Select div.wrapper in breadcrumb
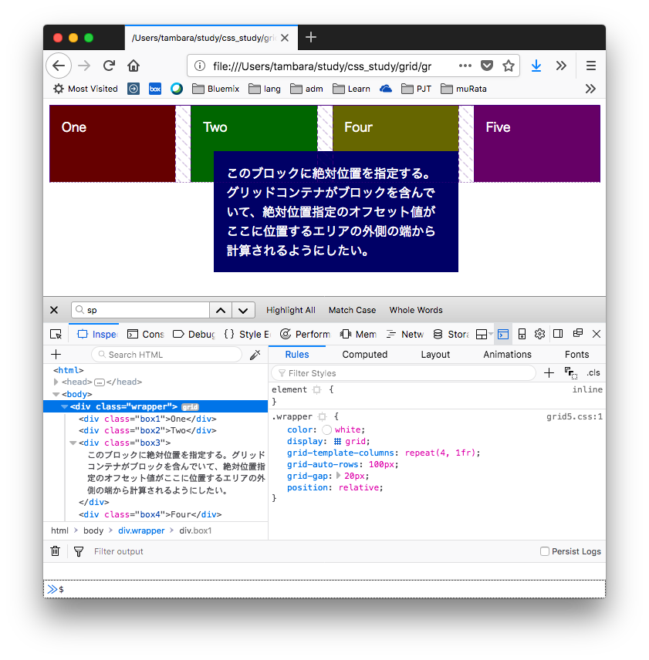This screenshot has width=649, height=660. [x=141, y=530]
